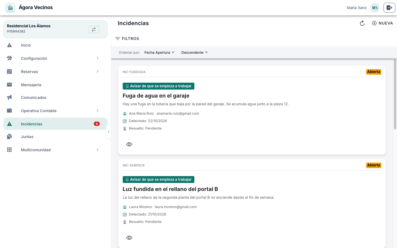Viewport: 397px width, 248px height.
Task: Refresh the incidents list
Action: click(x=362, y=23)
